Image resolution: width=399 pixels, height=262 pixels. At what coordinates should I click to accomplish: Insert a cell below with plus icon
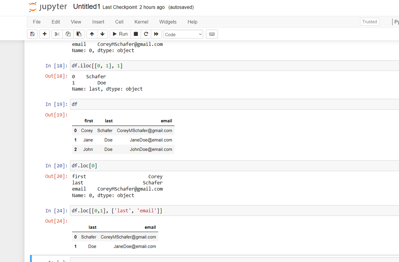tap(44, 34)
